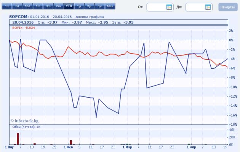Viewport: 240px width, 152px height.
Task: Click the Отв: -3.97 opening value
Action: (x=48, y=22)
